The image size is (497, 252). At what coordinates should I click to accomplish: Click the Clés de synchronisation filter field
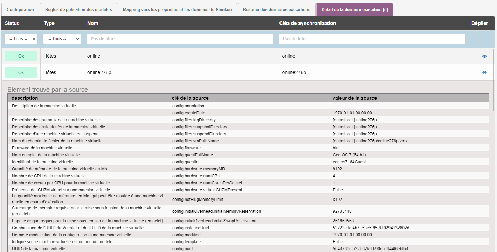(372, 39)
